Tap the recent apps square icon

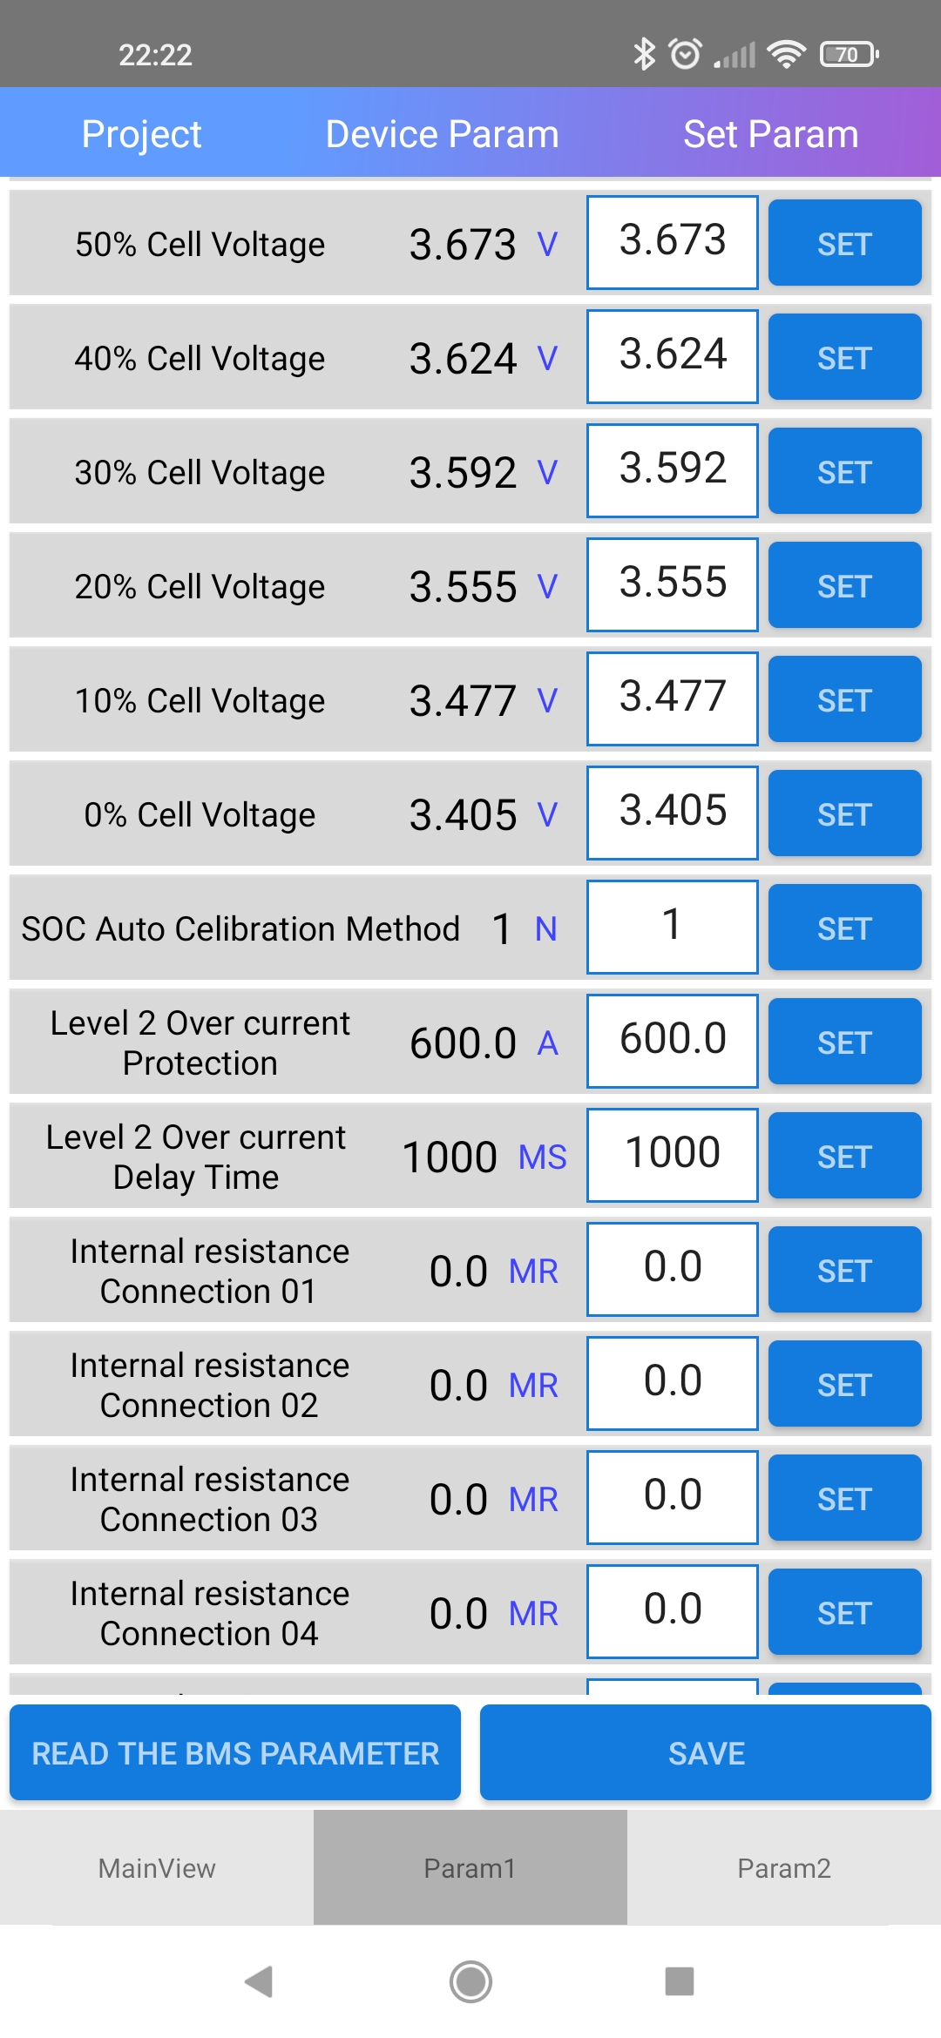pos(680,1981)
